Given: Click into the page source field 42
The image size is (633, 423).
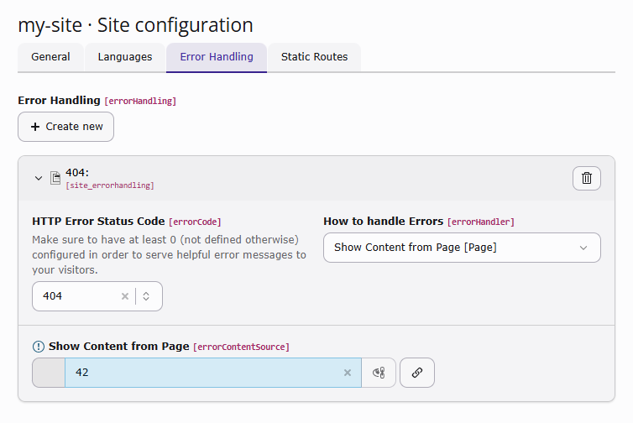Looking at the screenshot, I should click(x=201, y=373).
